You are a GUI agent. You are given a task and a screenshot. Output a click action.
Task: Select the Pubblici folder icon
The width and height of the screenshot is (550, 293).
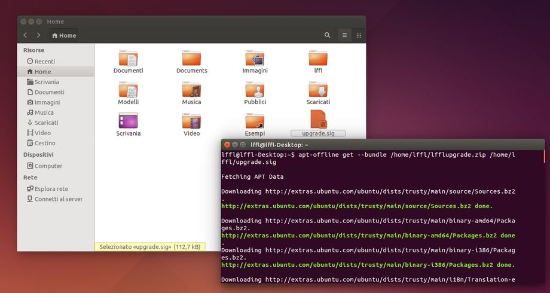pos(255,90)
